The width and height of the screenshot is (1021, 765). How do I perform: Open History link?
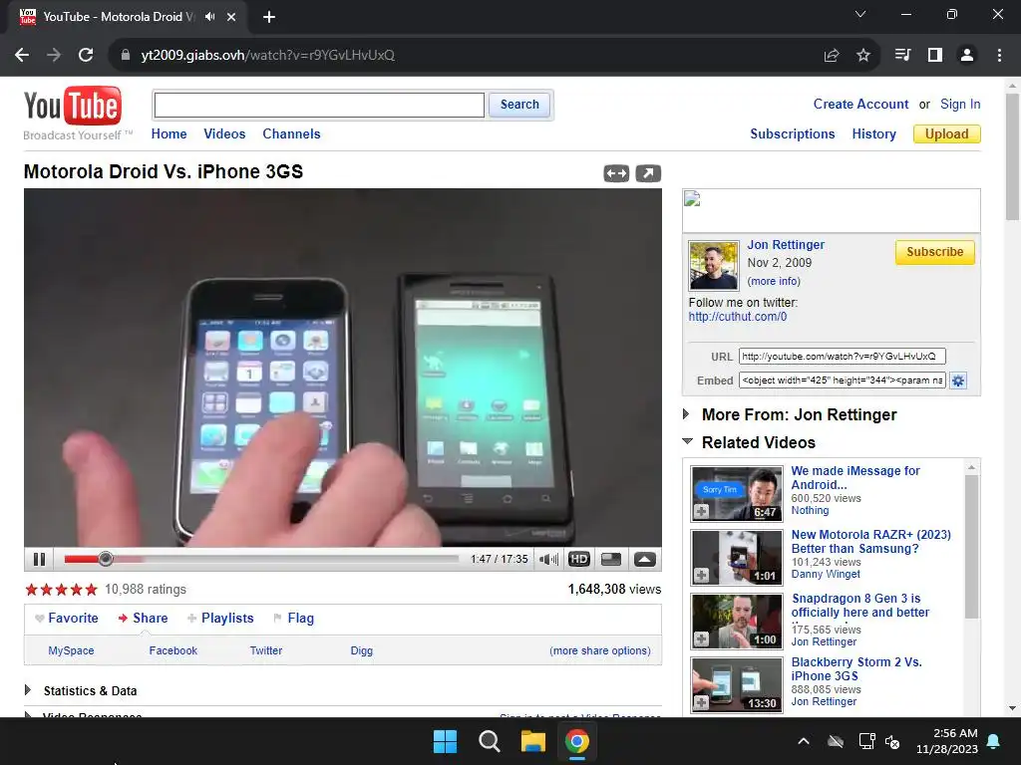click(x=873, y=134)
